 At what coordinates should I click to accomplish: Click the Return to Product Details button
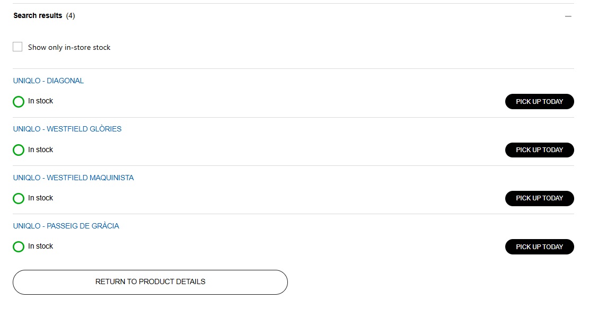click(150, 282)
